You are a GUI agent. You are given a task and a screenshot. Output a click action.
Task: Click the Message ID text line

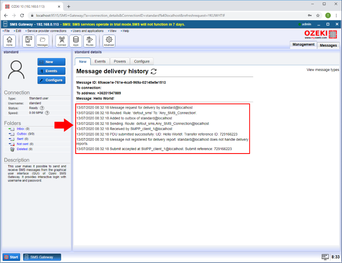[121, 83]
